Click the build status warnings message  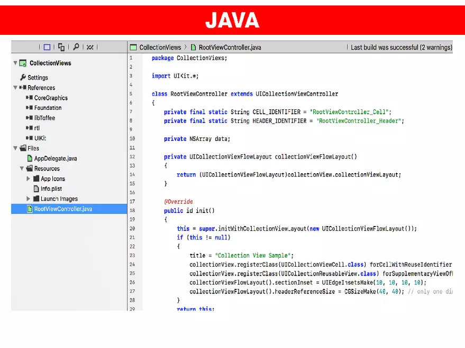pyautogui.click(x=401, y=48)
